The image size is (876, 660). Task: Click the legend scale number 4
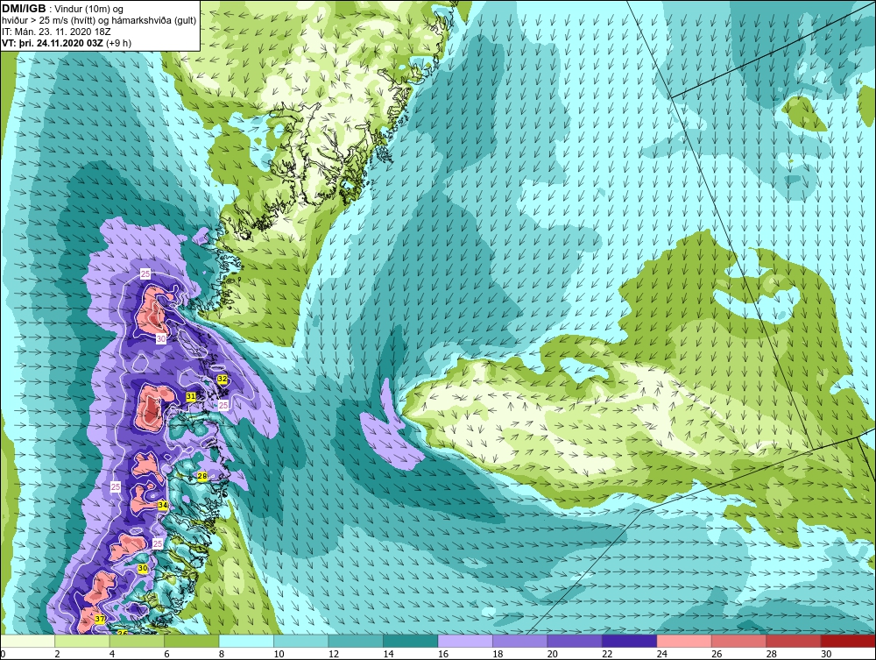(112, 654)
